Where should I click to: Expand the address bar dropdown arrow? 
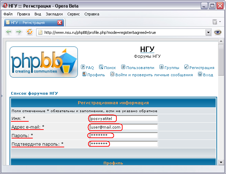coord(208,32)
